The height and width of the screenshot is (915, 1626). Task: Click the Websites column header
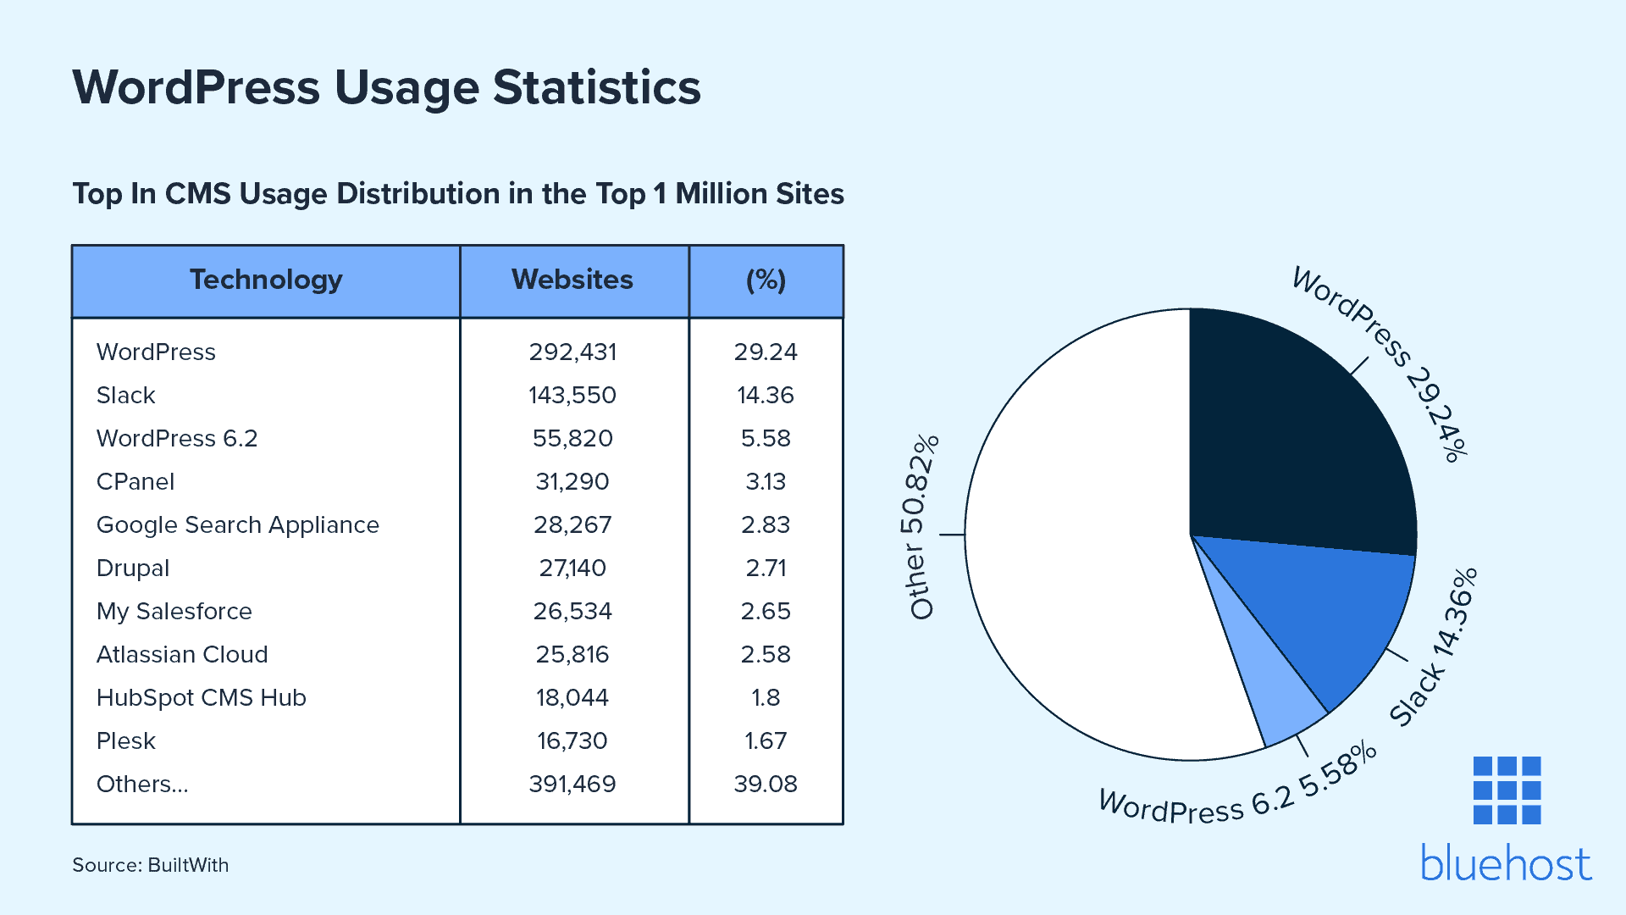[x=572, y=280]
